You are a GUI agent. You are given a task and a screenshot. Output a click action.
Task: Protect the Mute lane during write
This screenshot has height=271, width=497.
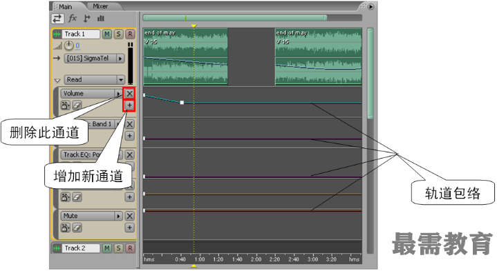tap(65, 228)
